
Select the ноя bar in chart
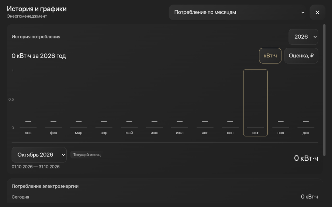coord(281,103)
